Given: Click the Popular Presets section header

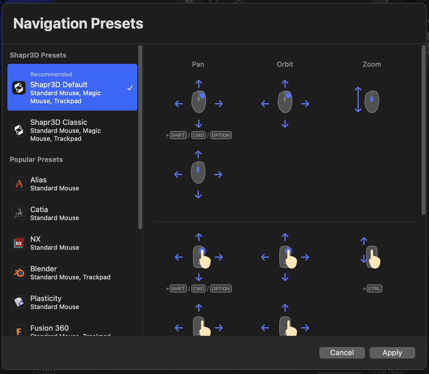Looking at the screenshot, I should 36,160.
